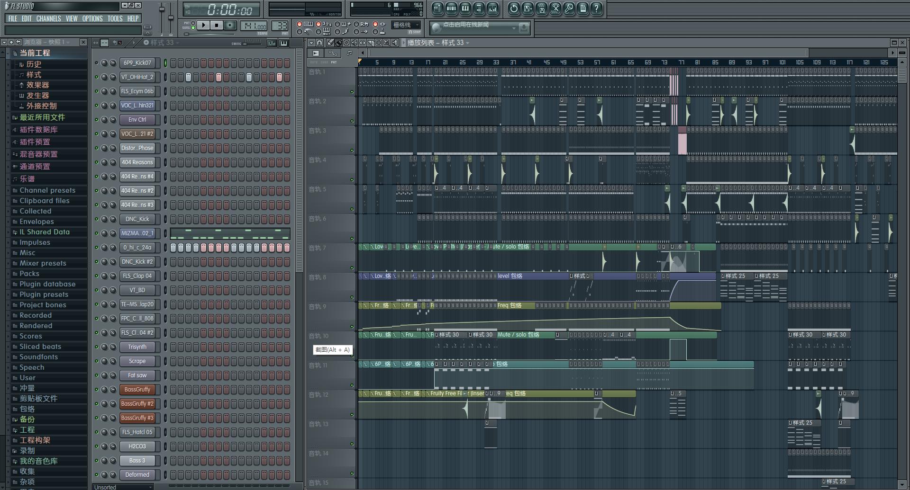Select the H2CO3 channel button

click(x=137, y=446)
